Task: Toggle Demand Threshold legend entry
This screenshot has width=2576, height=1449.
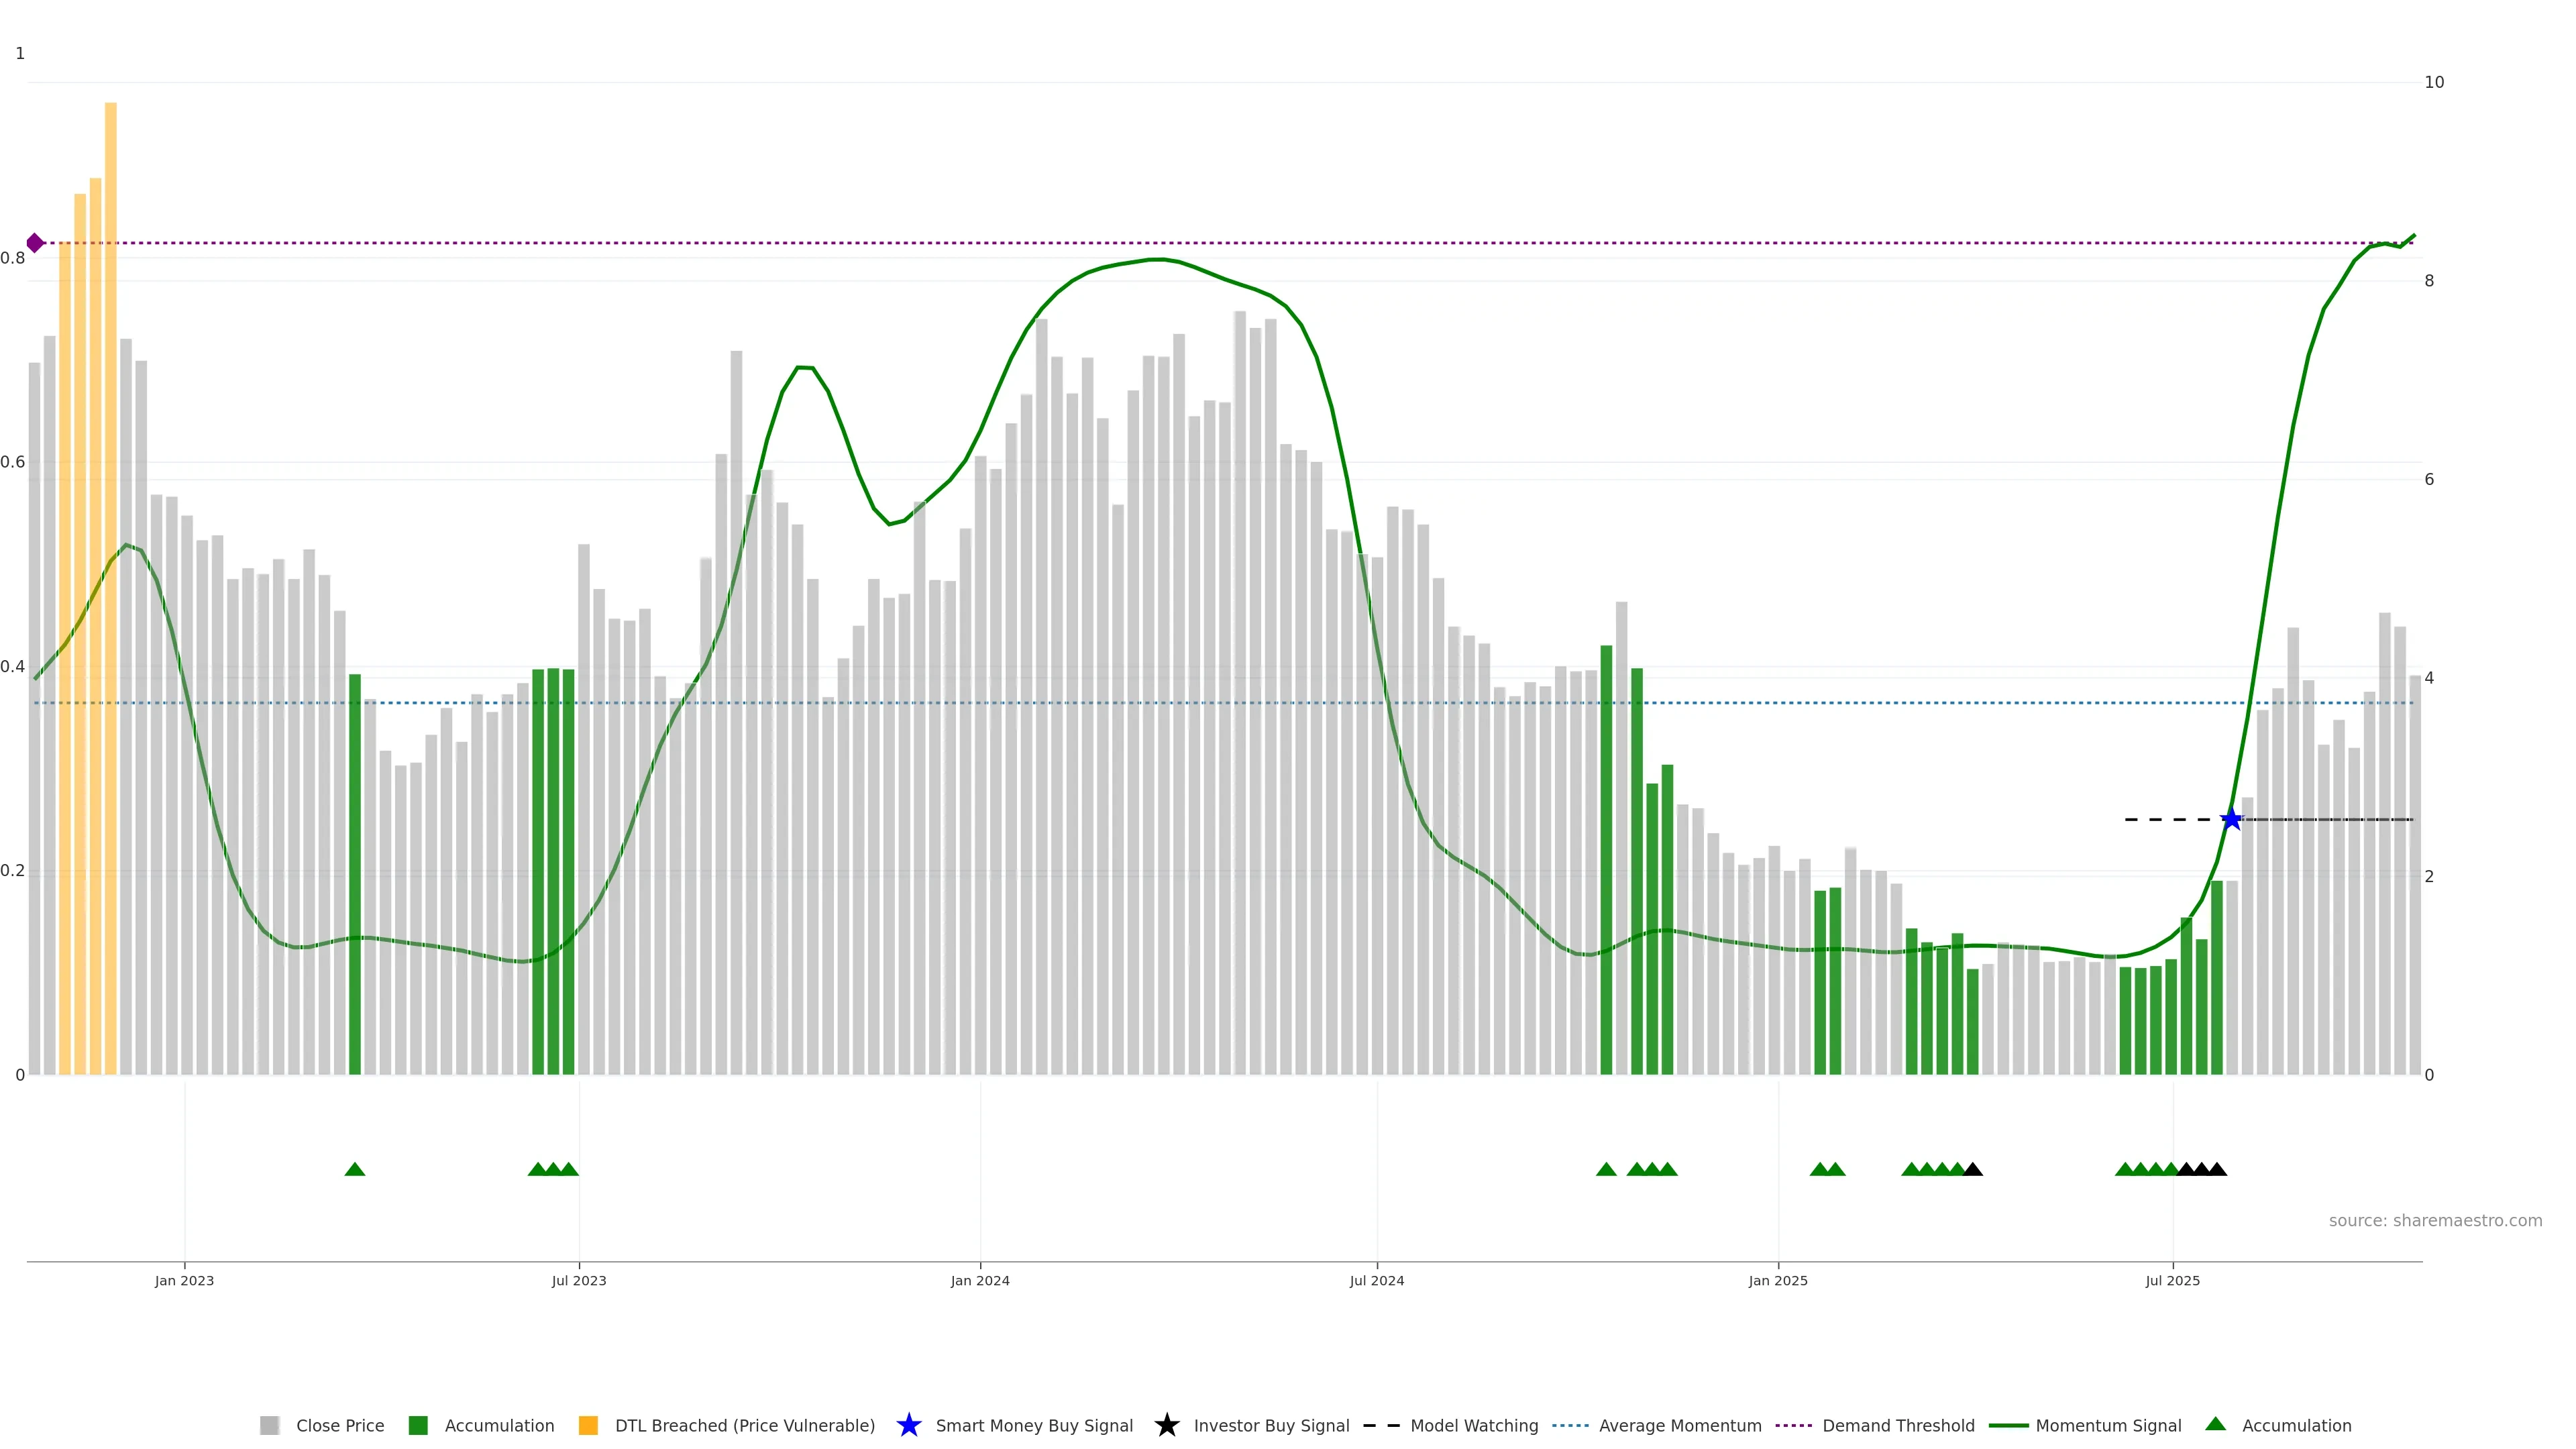Action: (1898, 1425)
